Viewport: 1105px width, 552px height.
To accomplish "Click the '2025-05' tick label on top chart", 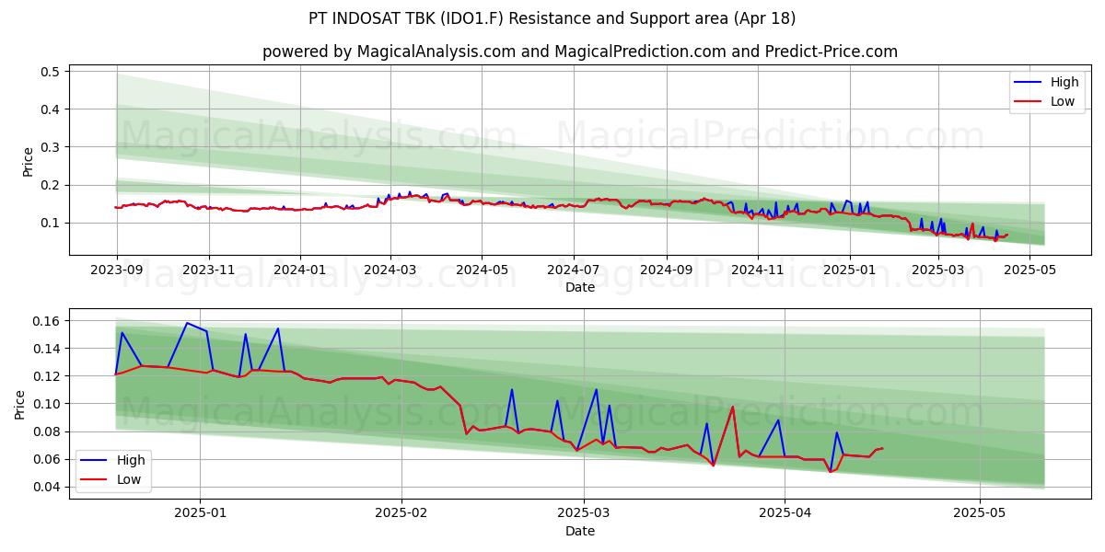I will 1030,270.
